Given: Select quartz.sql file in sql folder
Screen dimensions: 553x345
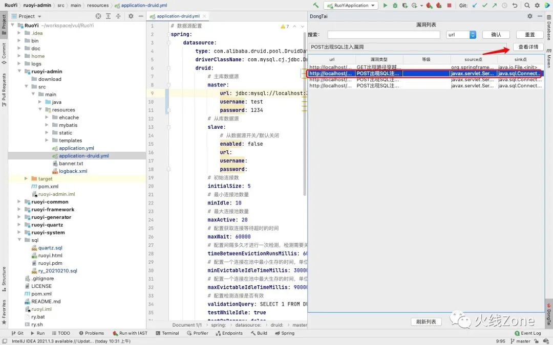Looking at the screenshot, I should pos(50,248).
